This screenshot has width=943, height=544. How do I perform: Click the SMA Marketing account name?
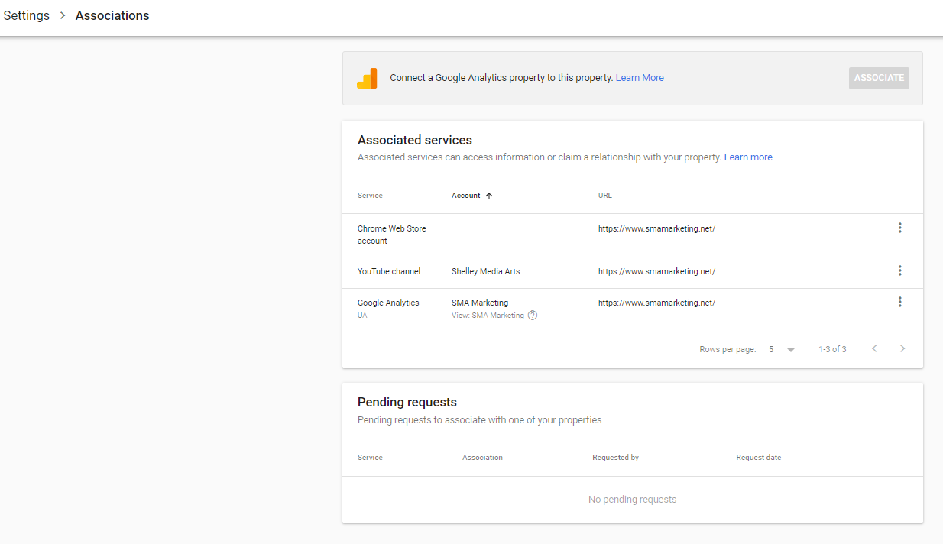[480, 303]
